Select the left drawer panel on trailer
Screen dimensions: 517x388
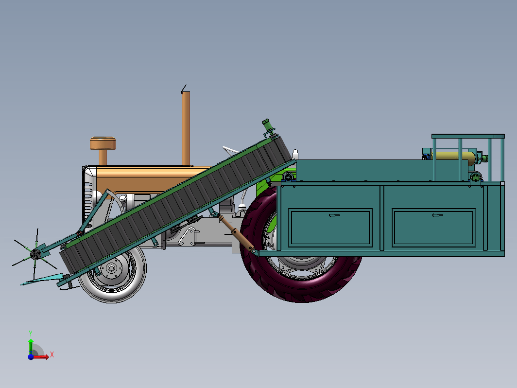coord(330,228)
